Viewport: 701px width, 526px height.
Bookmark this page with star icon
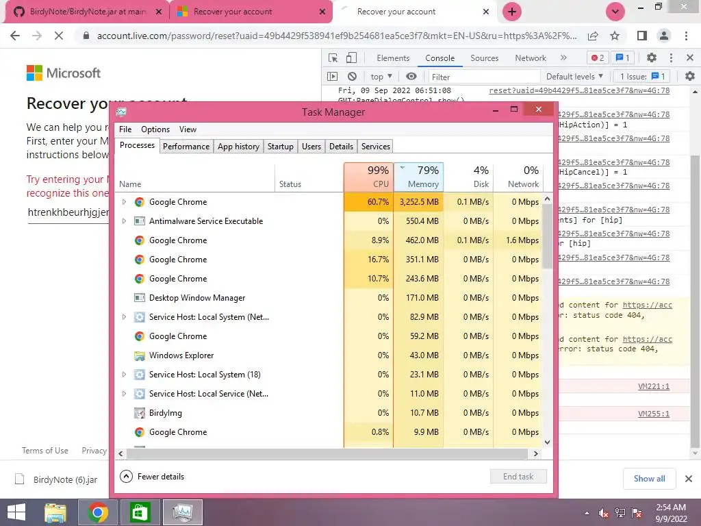(615, 36)
